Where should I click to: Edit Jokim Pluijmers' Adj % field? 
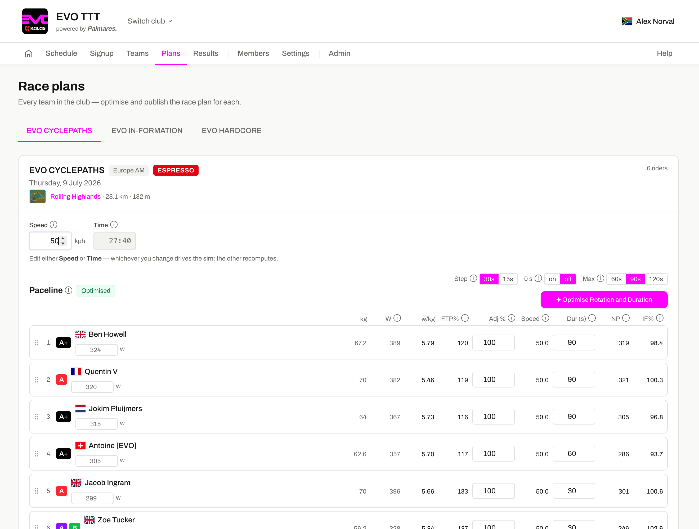click(x=493, y=417)
